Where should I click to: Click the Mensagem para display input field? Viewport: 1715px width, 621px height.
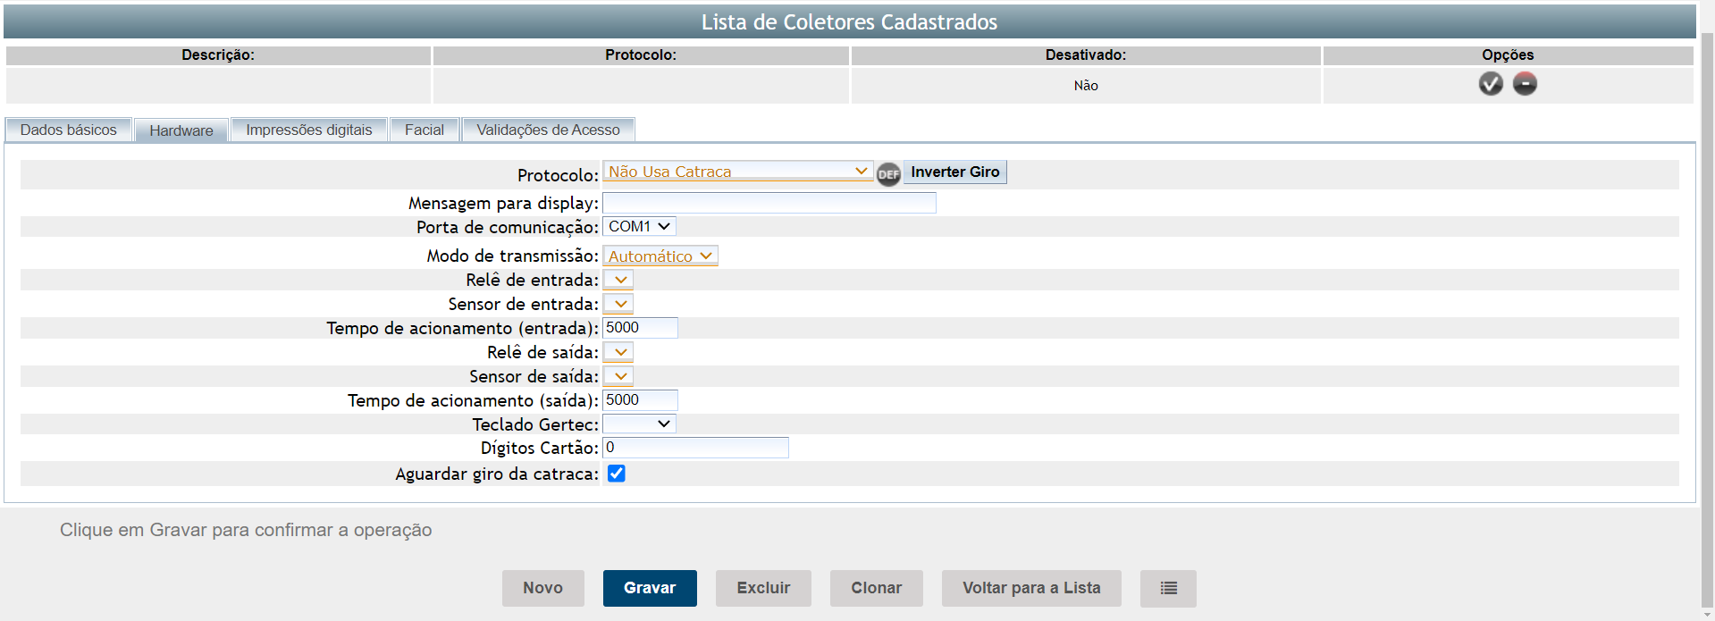click(769, 203)
